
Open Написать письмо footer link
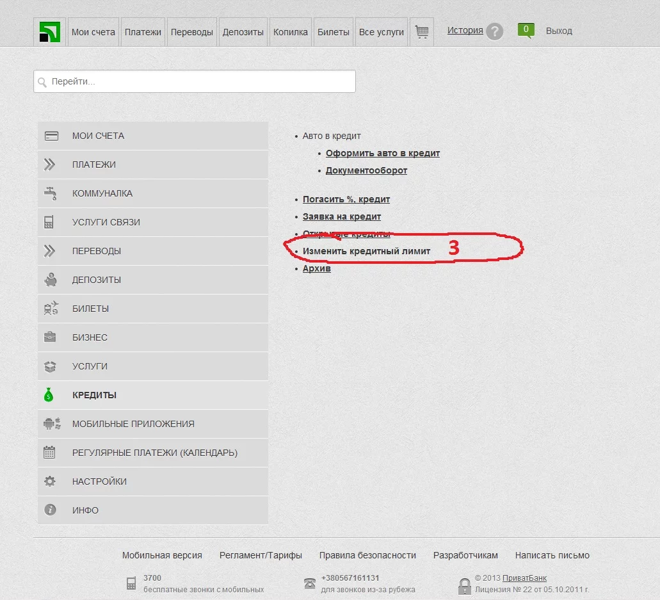point(552,555)
